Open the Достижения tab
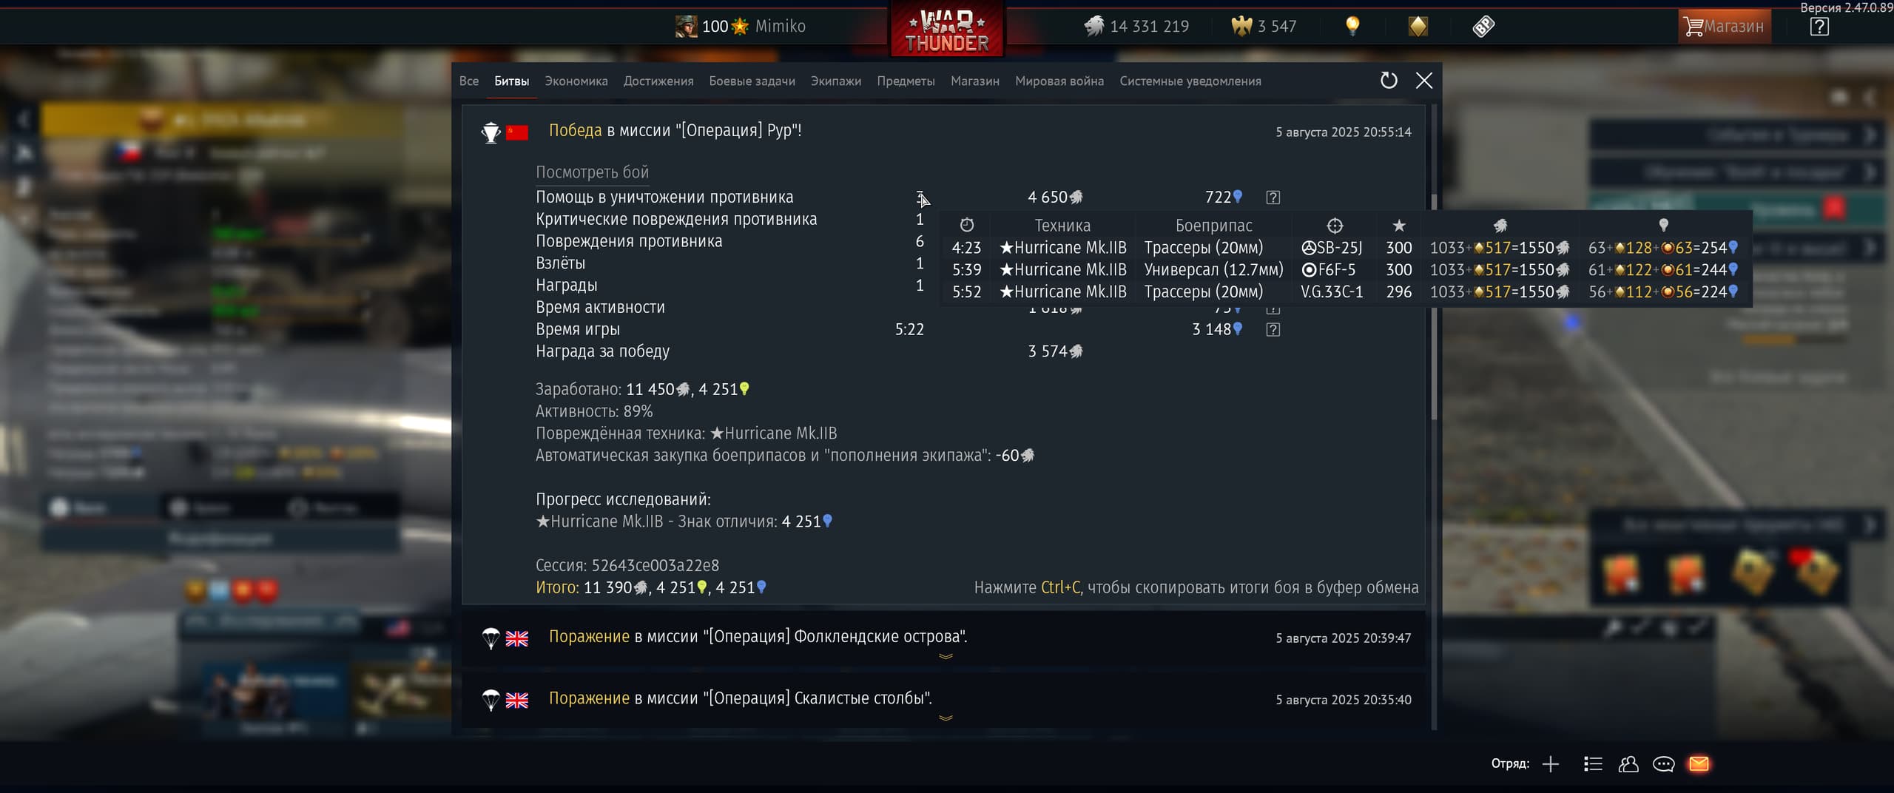Image resolution: width=1894 pixels, height=793 pixels. 658,81
